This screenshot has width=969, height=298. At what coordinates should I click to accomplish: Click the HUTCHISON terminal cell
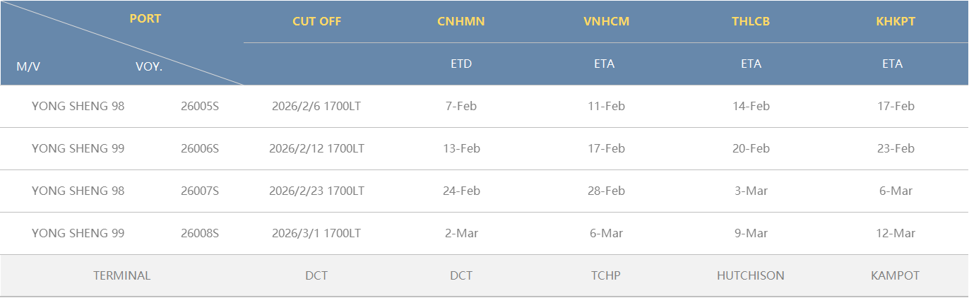(x=751, y=276)
